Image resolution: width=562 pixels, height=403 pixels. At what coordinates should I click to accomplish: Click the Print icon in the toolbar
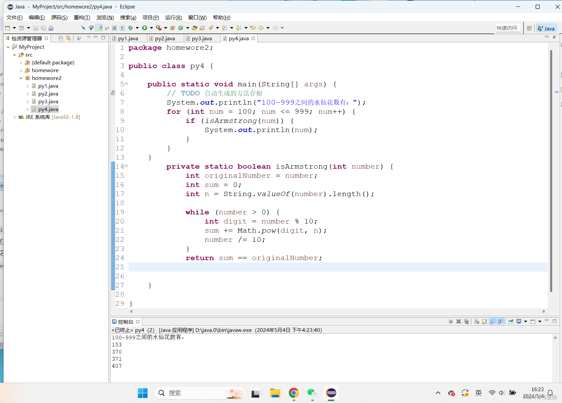(51, 28)
